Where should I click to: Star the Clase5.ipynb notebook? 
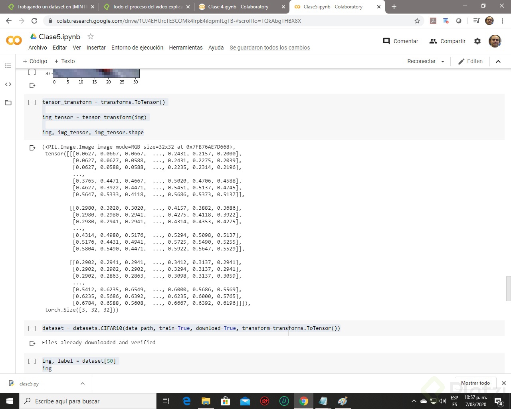[91, 36]
